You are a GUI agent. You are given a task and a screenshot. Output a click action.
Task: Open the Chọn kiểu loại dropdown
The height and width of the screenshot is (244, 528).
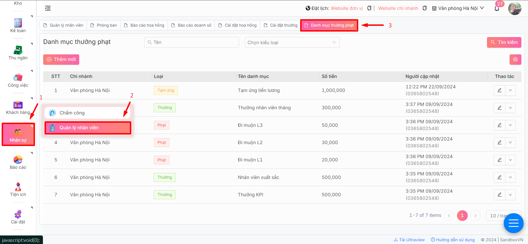pyautogui.click(x=292, y=43)
